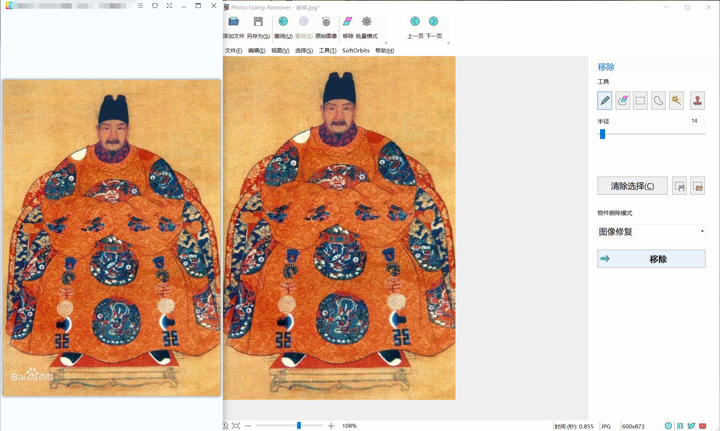Screen dimensions: 720x431
Task: Open the SoftOrbits menu
Action: [356, 51]
